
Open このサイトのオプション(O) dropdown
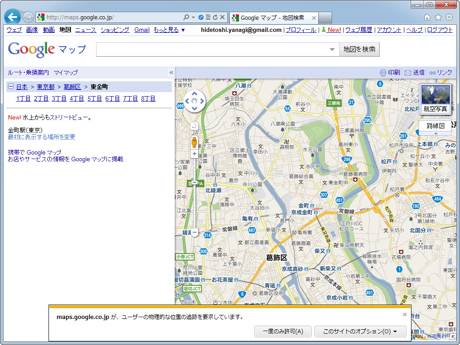(x=360, y=332)
